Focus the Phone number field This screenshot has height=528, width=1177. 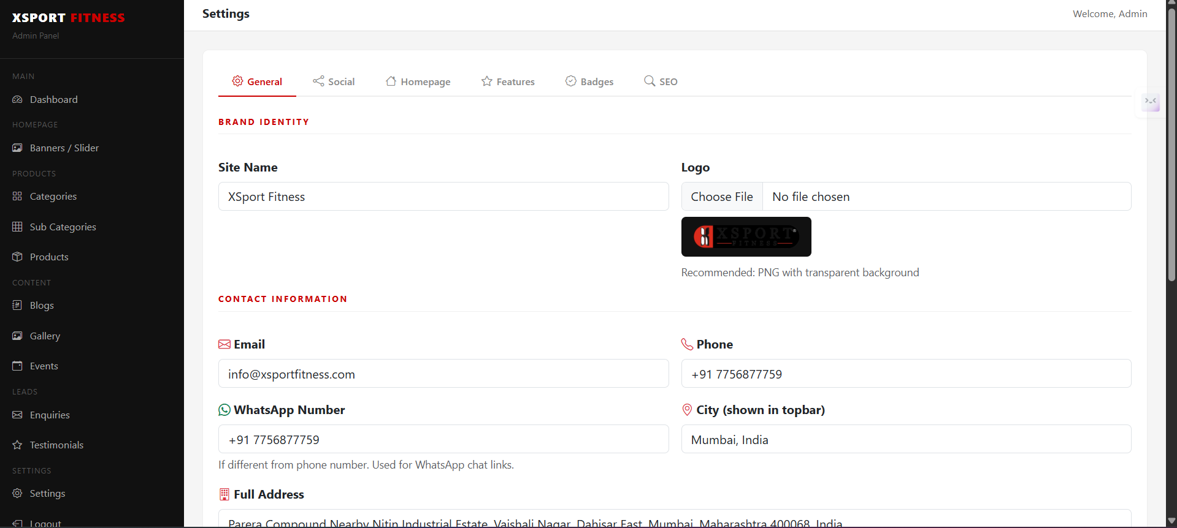[906, 374]
